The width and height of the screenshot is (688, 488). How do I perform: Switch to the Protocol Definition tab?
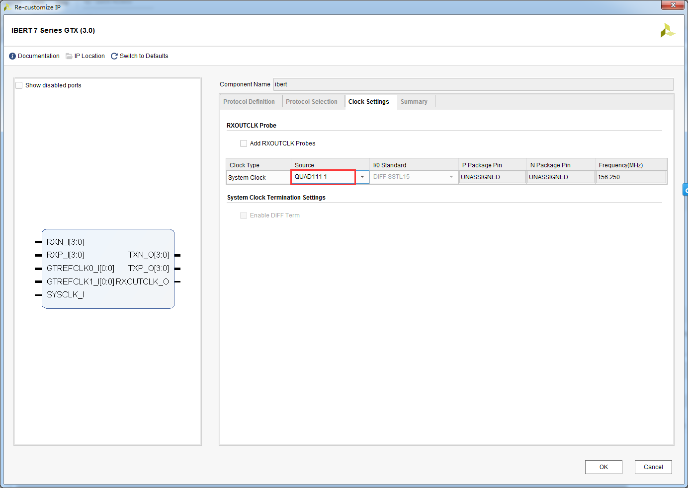click(249, 102)
